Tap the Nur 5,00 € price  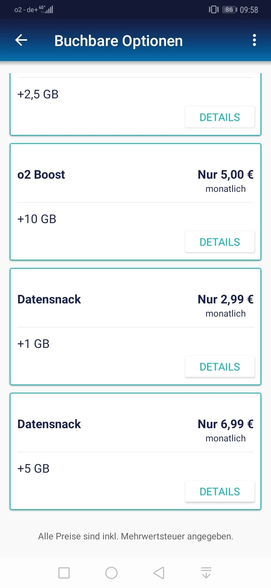tap(225, 175)
